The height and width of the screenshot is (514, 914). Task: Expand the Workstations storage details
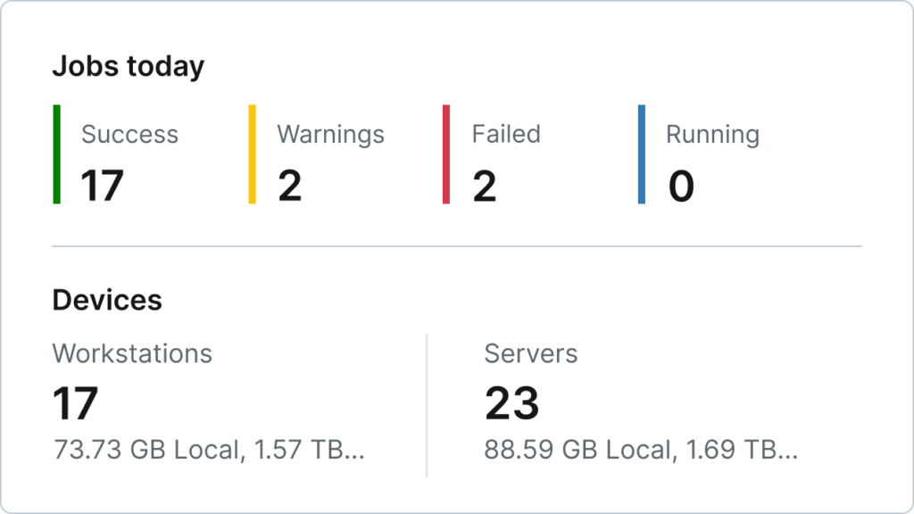coord(209,451)
